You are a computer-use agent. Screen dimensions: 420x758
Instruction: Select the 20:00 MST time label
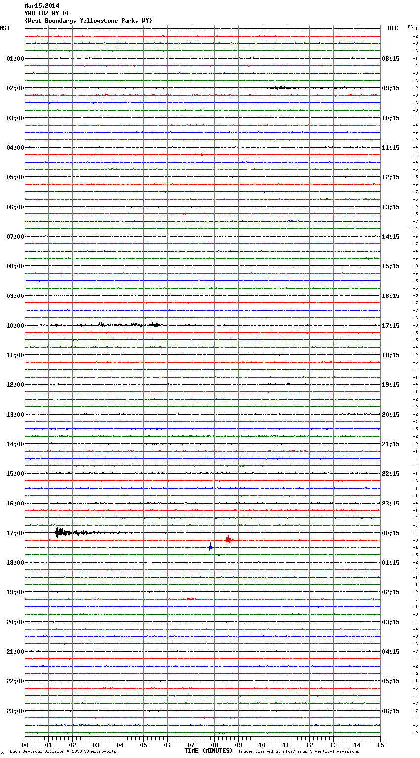point(15,622)
